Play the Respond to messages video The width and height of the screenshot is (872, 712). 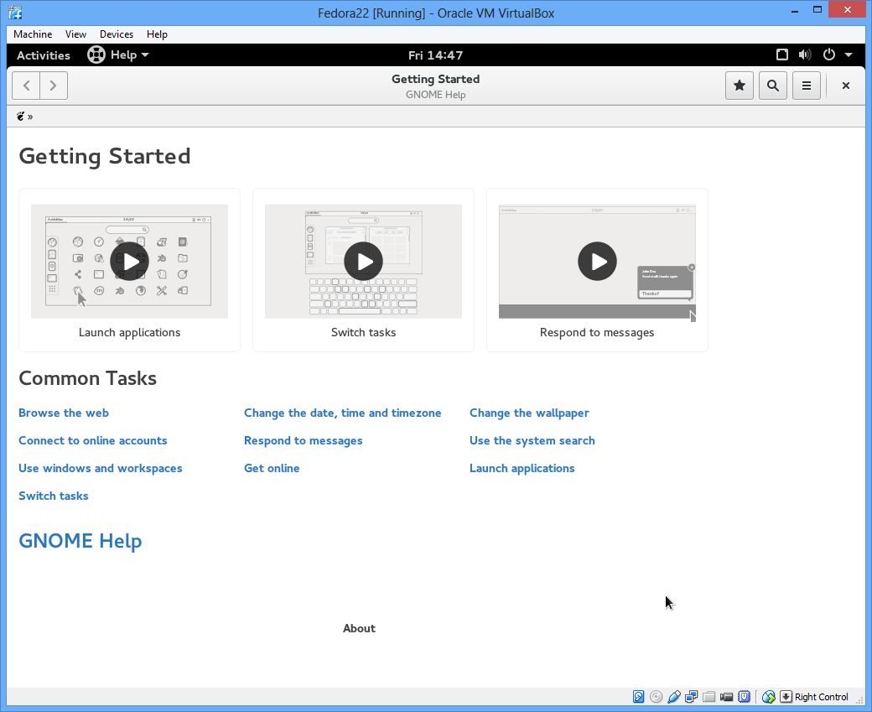click(x=597, y=262)
